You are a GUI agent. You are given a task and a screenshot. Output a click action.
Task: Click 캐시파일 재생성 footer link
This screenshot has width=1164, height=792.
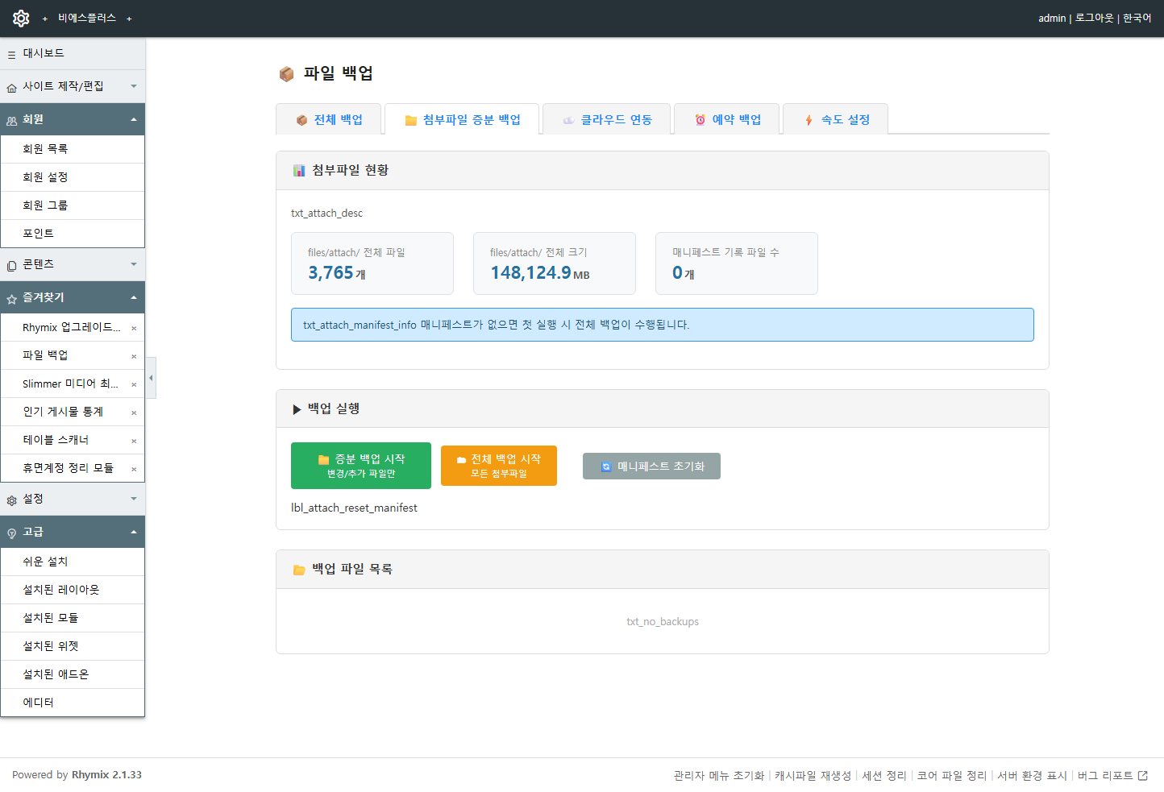click(813, 775)
